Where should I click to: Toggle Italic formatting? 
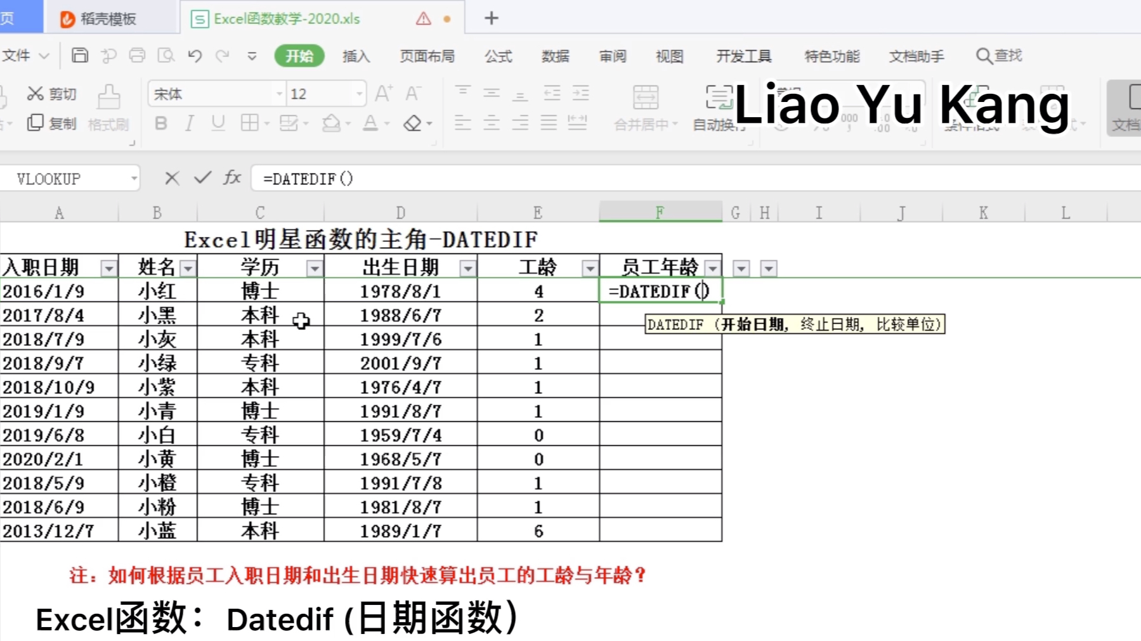coord(188,123)
